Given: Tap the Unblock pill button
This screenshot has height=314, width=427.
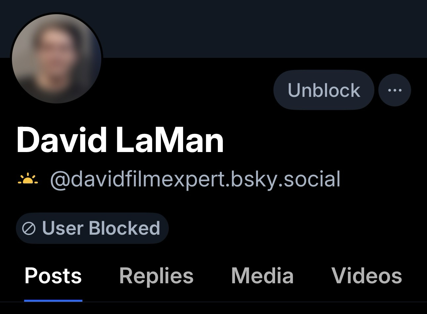Looking at the screenshot, I should (x=324, y=90).
